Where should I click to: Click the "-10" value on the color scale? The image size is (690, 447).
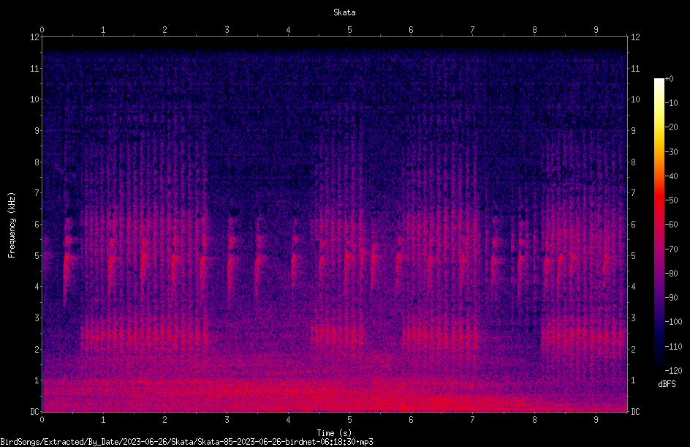(671, 103)
